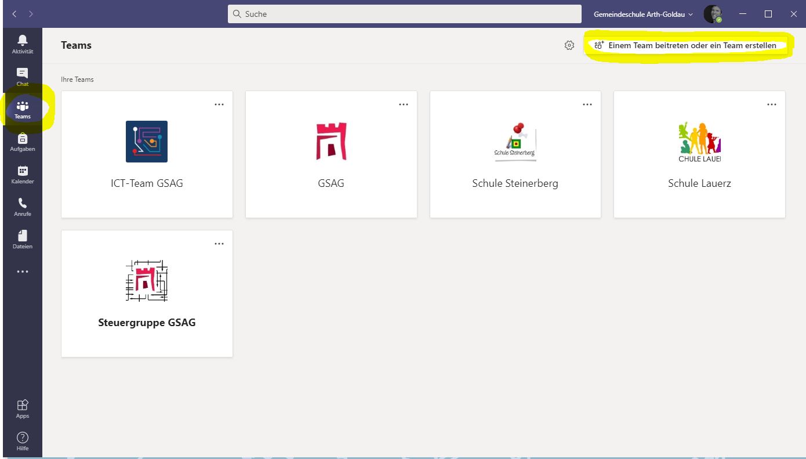Click the Schule Lauerz logo

699,142
